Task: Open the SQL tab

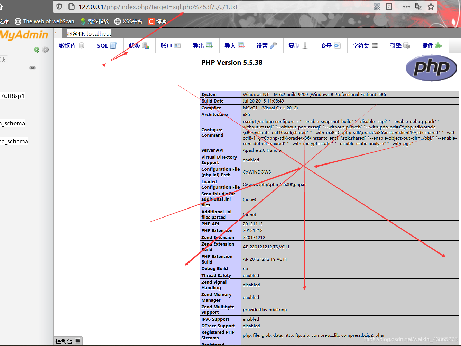Action: click(x=107, y=46)
